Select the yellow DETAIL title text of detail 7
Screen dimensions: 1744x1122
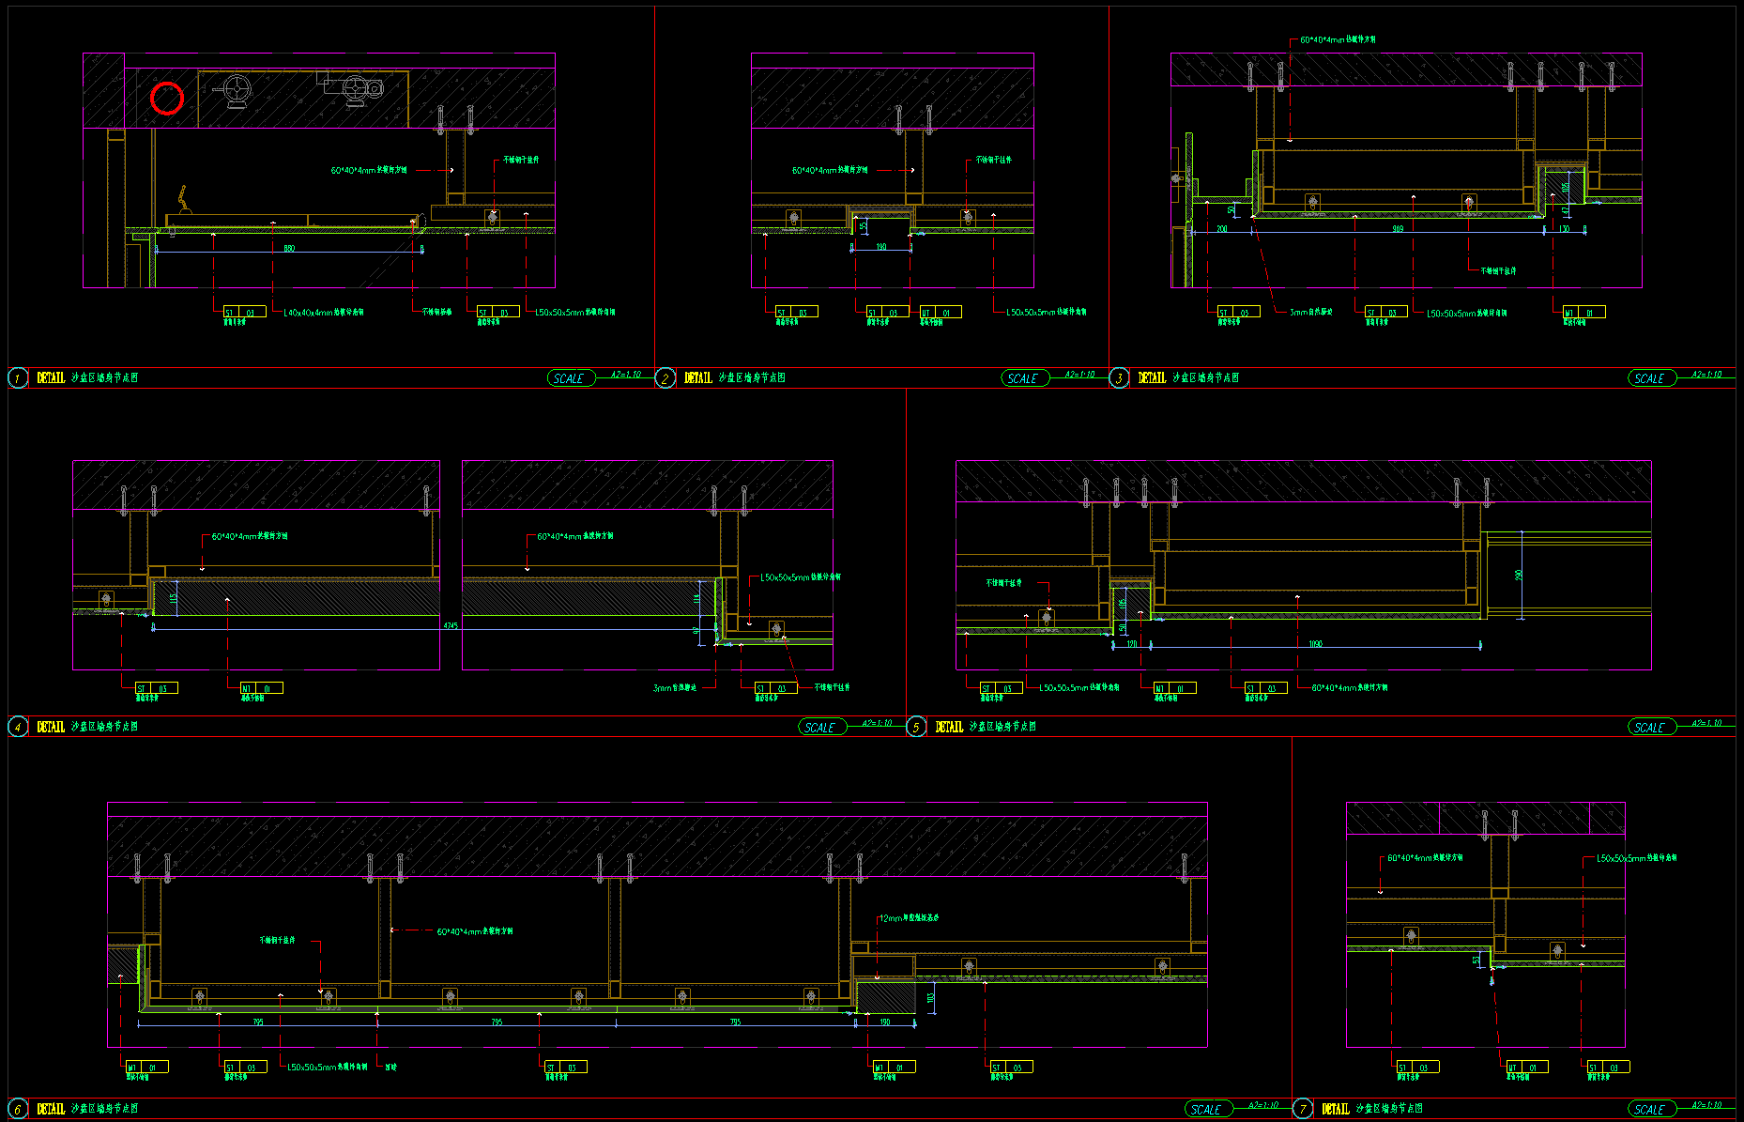click(1336, 1109)
